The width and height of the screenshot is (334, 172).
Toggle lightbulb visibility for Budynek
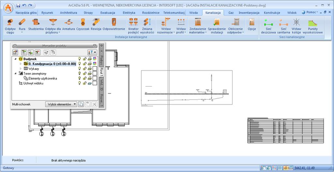pos(80,59)
